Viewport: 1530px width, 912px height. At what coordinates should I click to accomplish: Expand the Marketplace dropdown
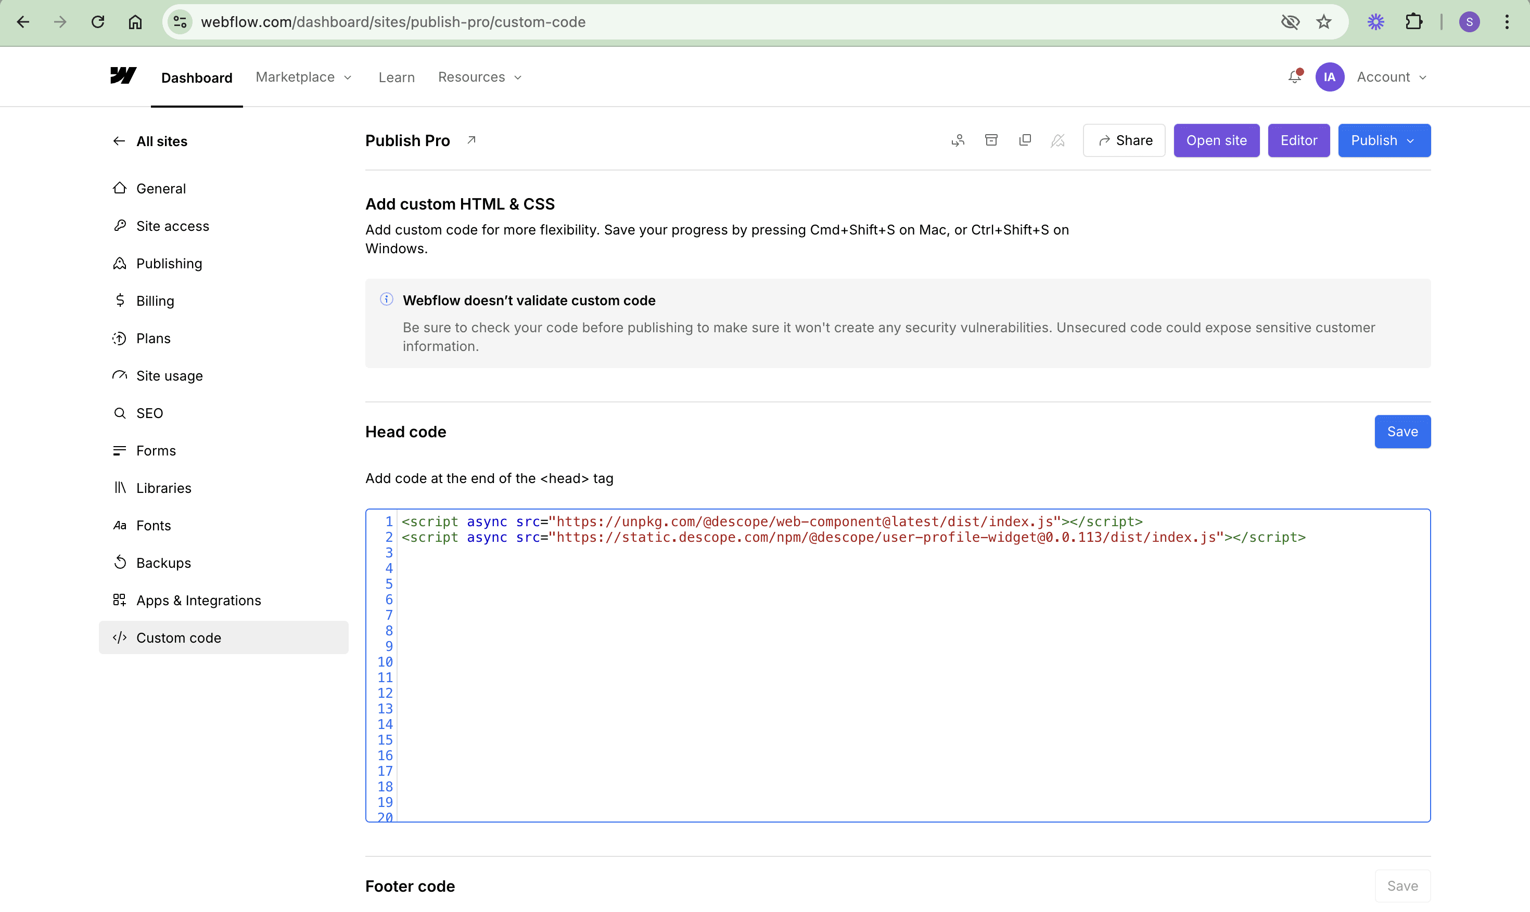click(x=304, y=77)
